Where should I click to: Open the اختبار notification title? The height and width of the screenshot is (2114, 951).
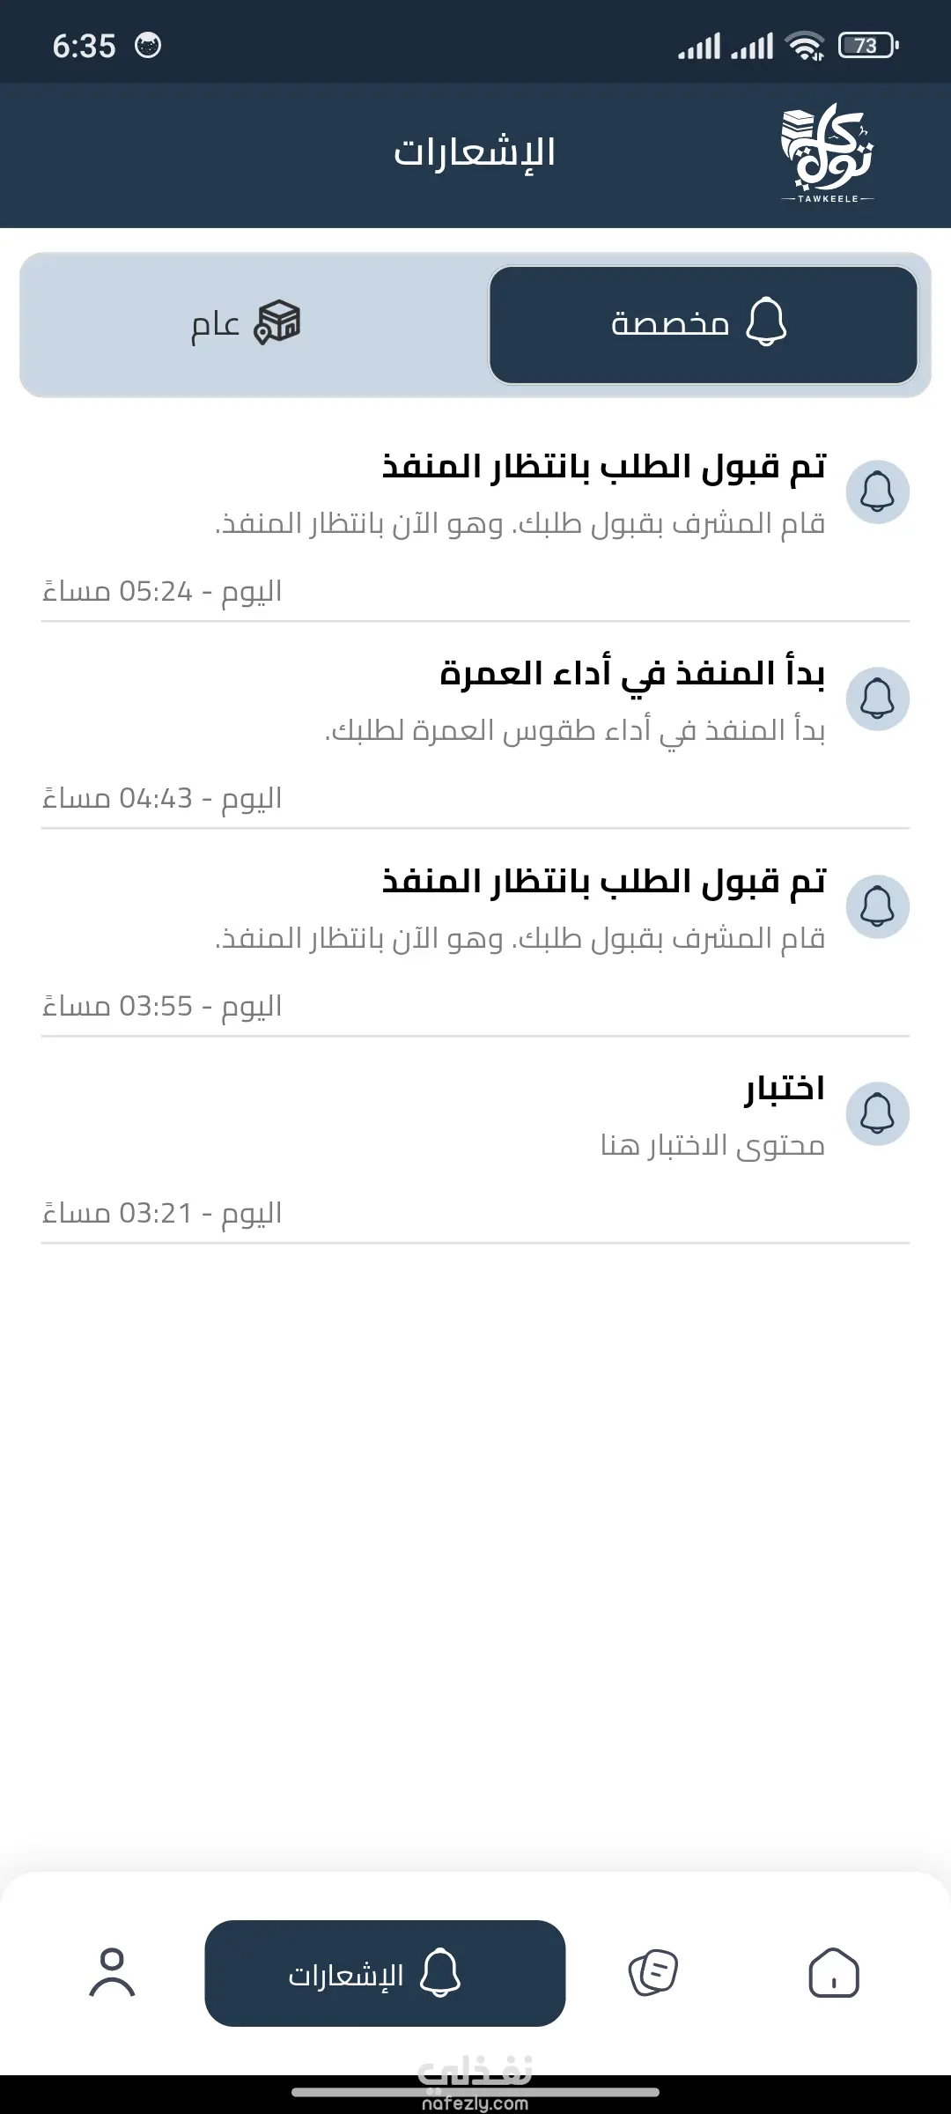(x=785, y=1090)
